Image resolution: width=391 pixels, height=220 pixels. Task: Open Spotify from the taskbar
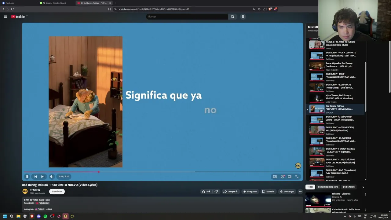click(45, 216)
